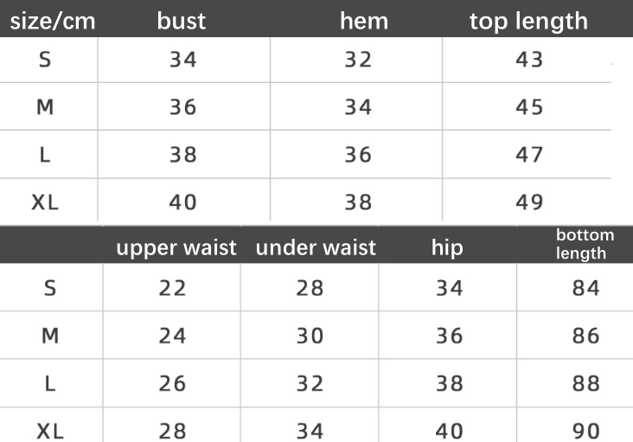Click the upper waist value 22

[x=173, y=288]
